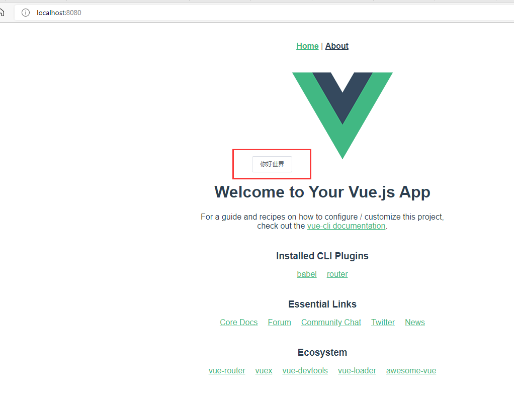Open the site info icon in address bar
514x406 pixels.
point(26,13)
